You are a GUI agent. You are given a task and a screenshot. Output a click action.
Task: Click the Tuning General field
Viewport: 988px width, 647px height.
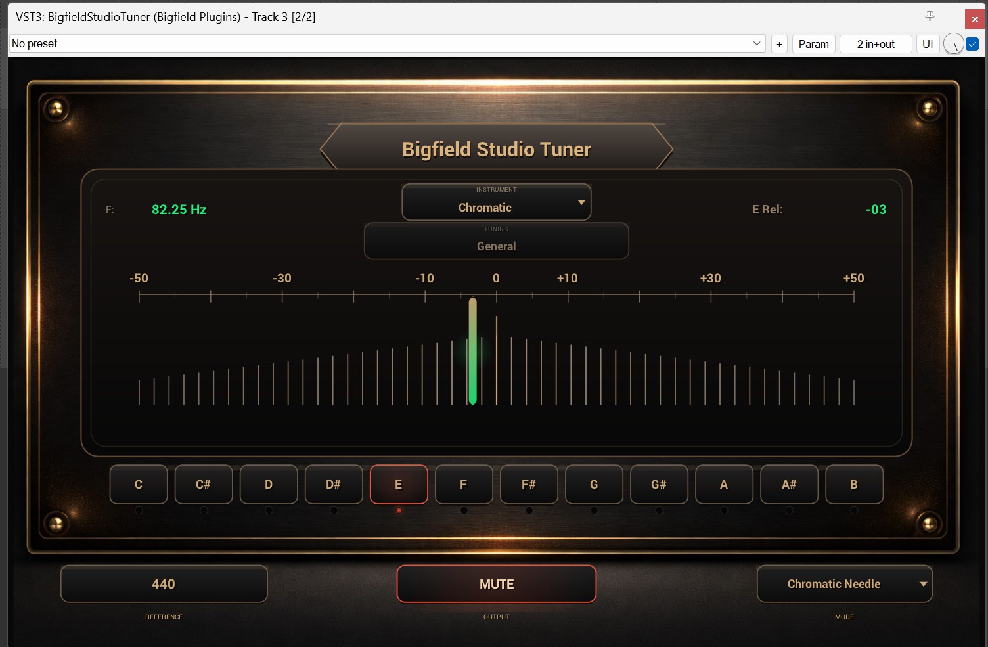tap(497, 241)
